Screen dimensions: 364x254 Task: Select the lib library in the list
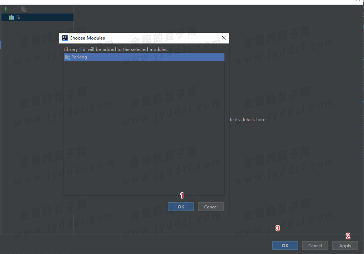click(x=37, y=17)
